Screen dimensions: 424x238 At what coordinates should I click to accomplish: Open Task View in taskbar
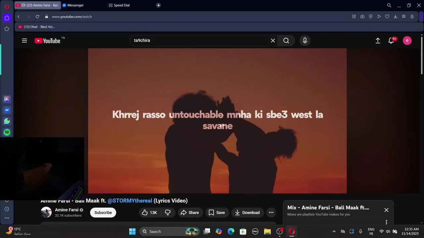tap(207, 231)
